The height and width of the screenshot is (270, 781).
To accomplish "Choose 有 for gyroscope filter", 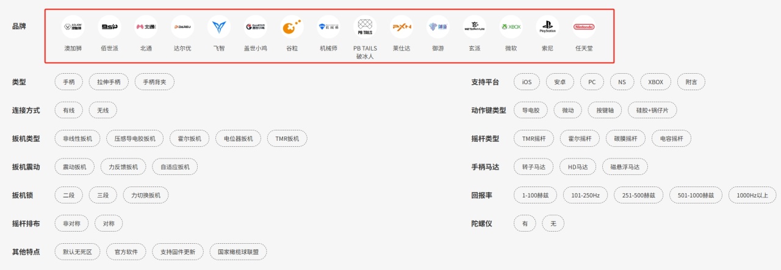I will (x=525, y=224).
